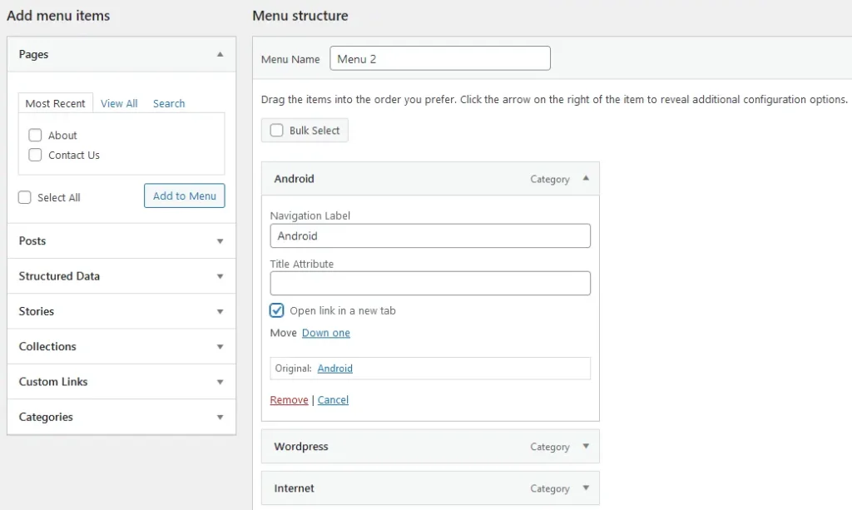Click the Stories panel heading text
Screen dimensions: 852x510
(x=37, y=312)
